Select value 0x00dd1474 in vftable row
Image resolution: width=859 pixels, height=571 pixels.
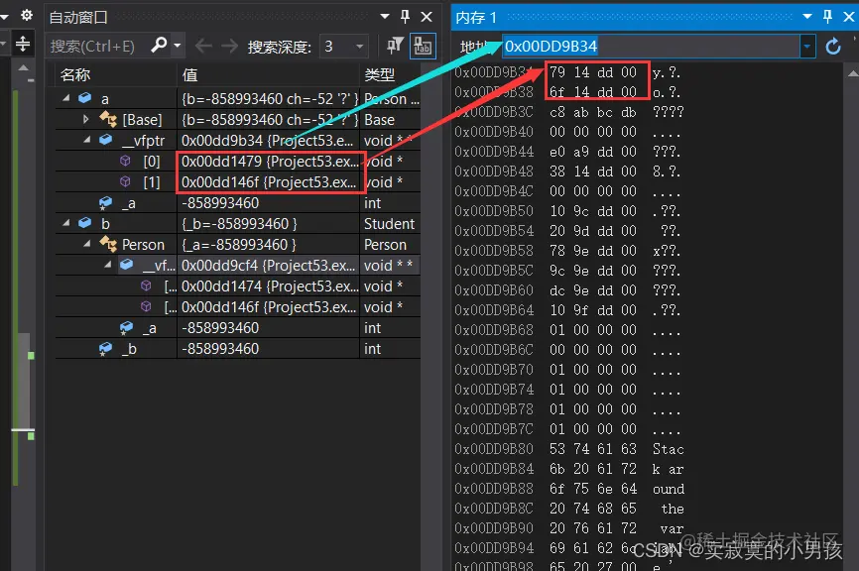[x=270, y=286]
